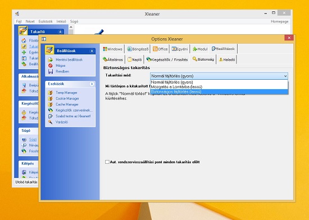The height and width of the screenshot is (220, 309).
Task: Collapse the Beállítások sidebar panel
Action: (92, 51)
